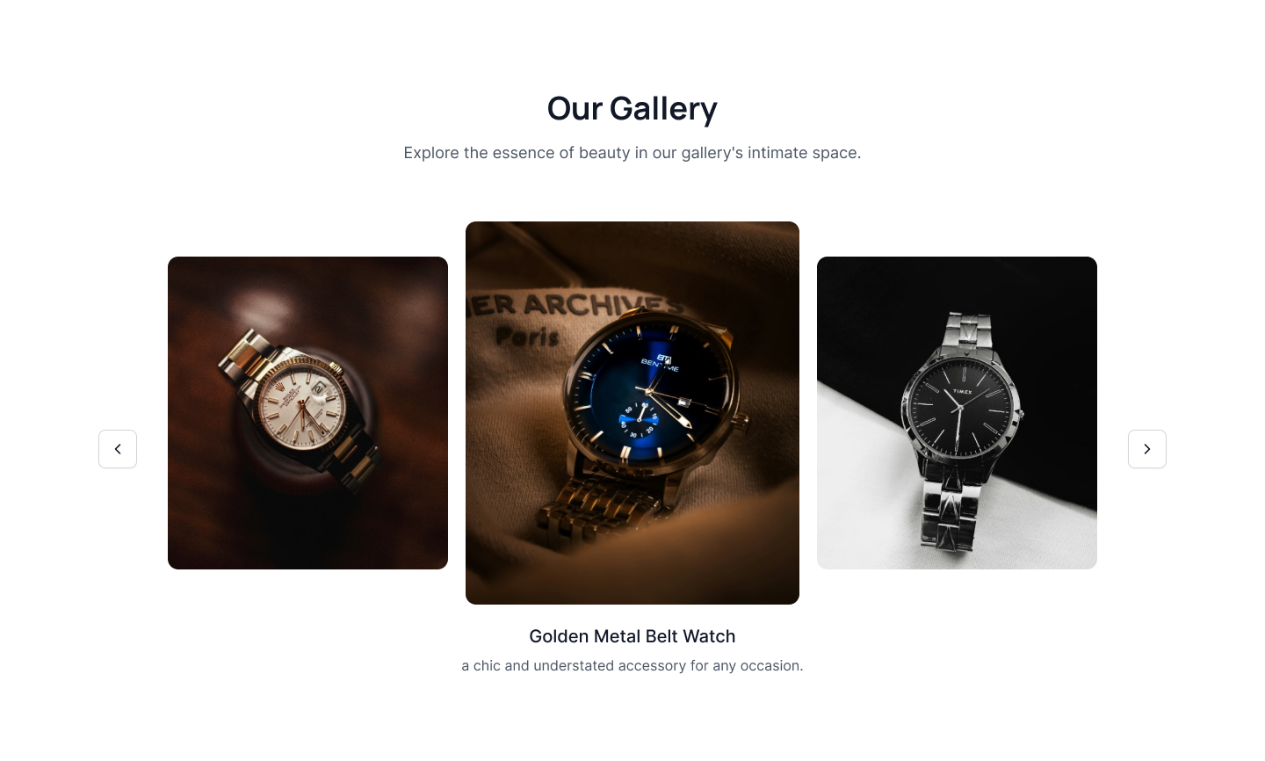This screenshot has height=761, width=1265.
Task: Click the Golden Metal Belt Watch title
Action: [x=632, y=636]
